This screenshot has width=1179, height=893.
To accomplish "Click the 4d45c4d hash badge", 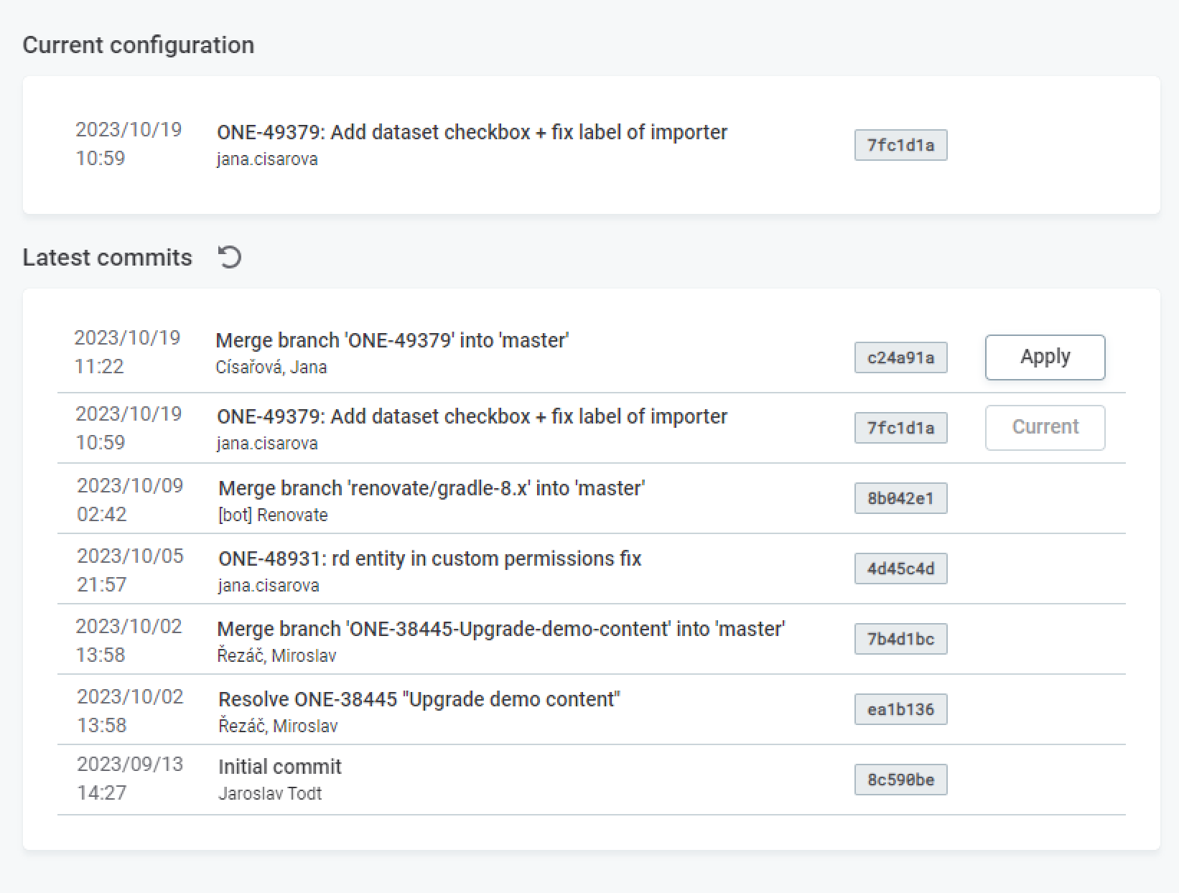I will click(x=900, y=568).
